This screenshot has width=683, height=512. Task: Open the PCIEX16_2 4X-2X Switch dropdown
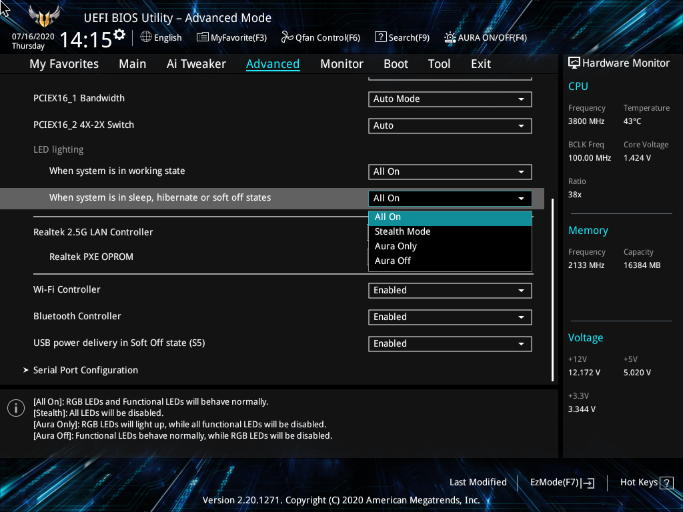450,125
